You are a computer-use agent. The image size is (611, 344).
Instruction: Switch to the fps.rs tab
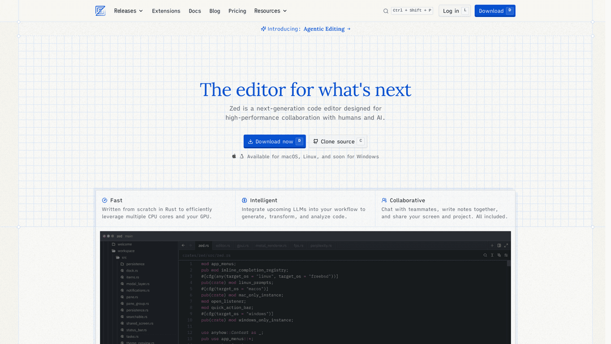pos(299,246)
